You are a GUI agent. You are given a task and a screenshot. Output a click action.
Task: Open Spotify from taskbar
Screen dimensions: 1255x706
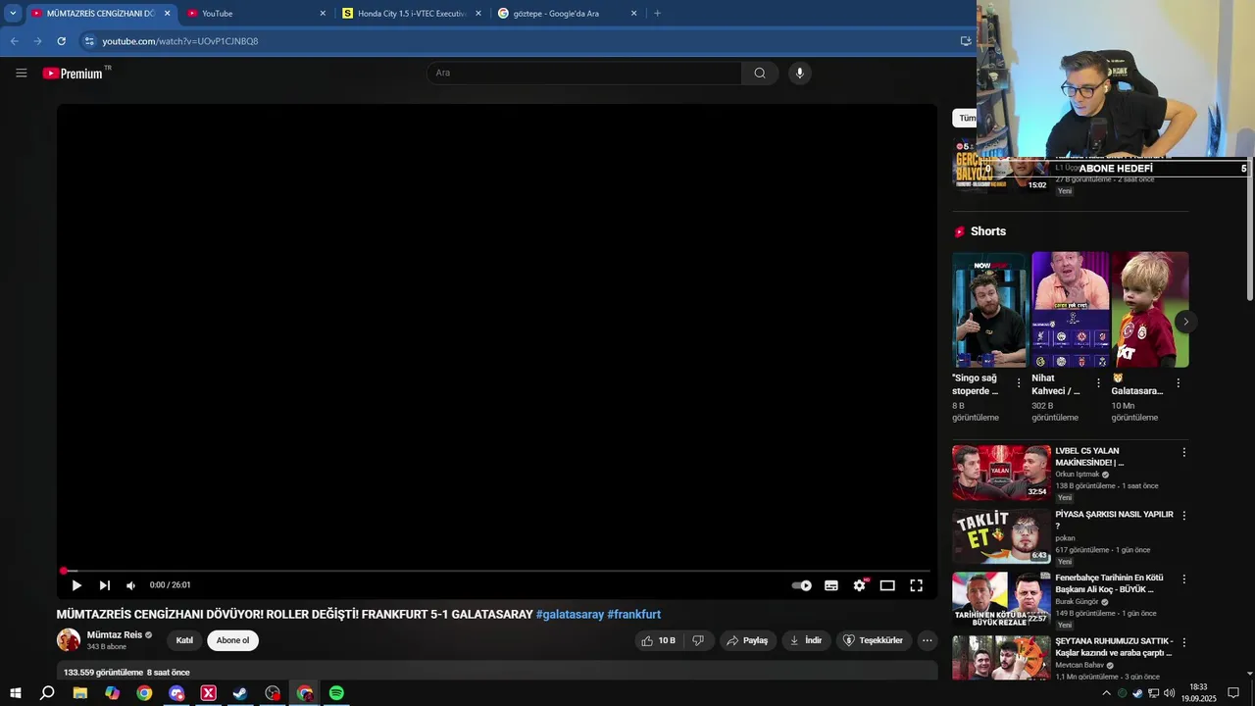click(x=336, y=693)
